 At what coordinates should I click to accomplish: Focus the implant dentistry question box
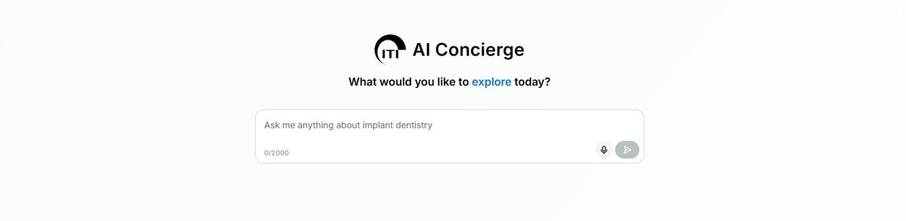tap(449, 136)
